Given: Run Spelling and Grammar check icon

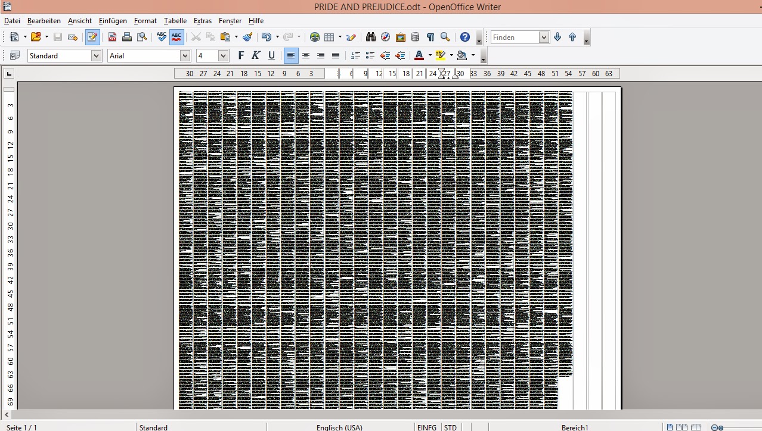Looking at the screenshot, I should (x=161, y=37).
